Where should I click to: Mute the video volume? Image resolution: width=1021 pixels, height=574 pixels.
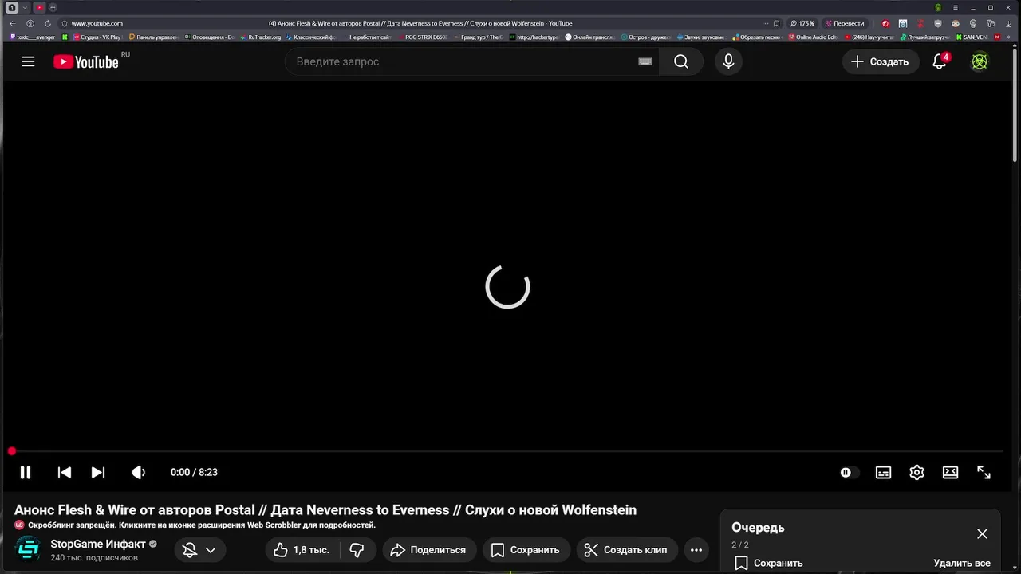click(x=139, y=472)
